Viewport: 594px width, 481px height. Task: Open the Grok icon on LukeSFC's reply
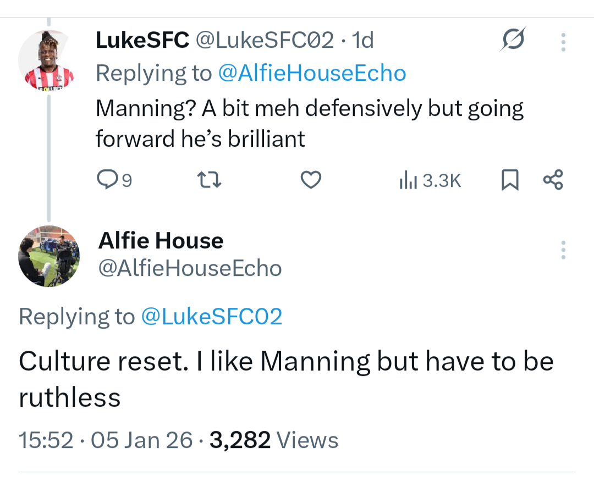click(513, 39)
